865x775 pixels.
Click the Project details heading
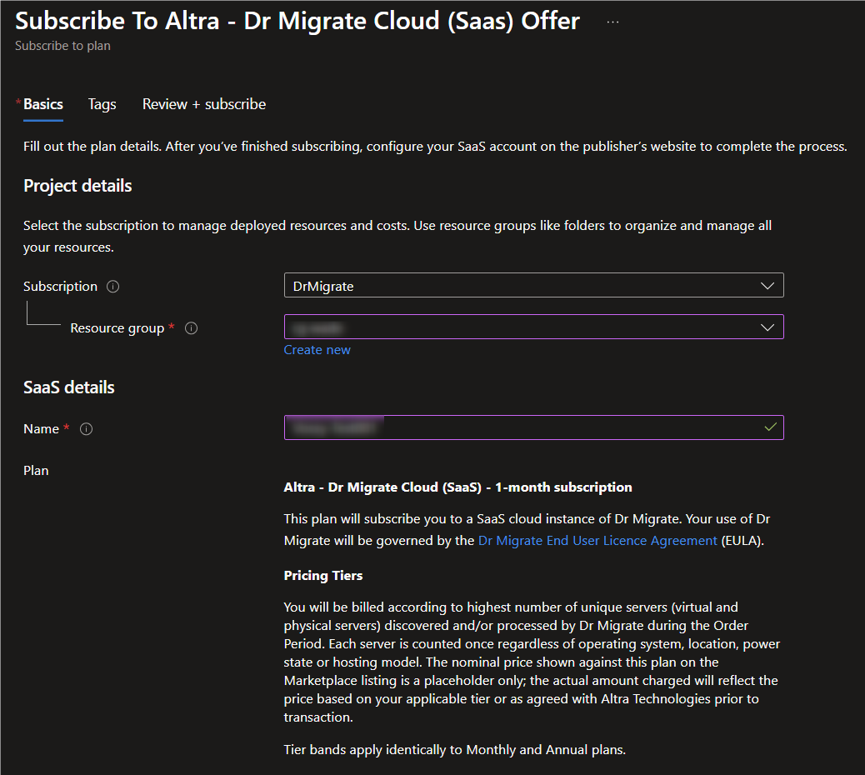click(77, 186)
